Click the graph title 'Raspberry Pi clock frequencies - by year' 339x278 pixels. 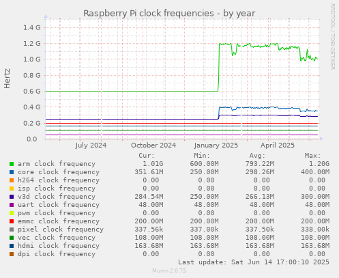pos(169,13)
